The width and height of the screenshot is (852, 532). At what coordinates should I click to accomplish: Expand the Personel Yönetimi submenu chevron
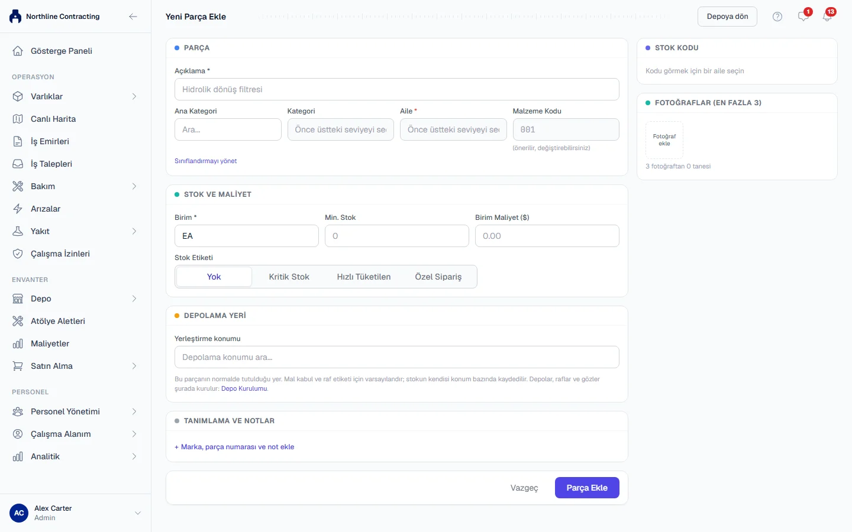(x=134, y=411)
